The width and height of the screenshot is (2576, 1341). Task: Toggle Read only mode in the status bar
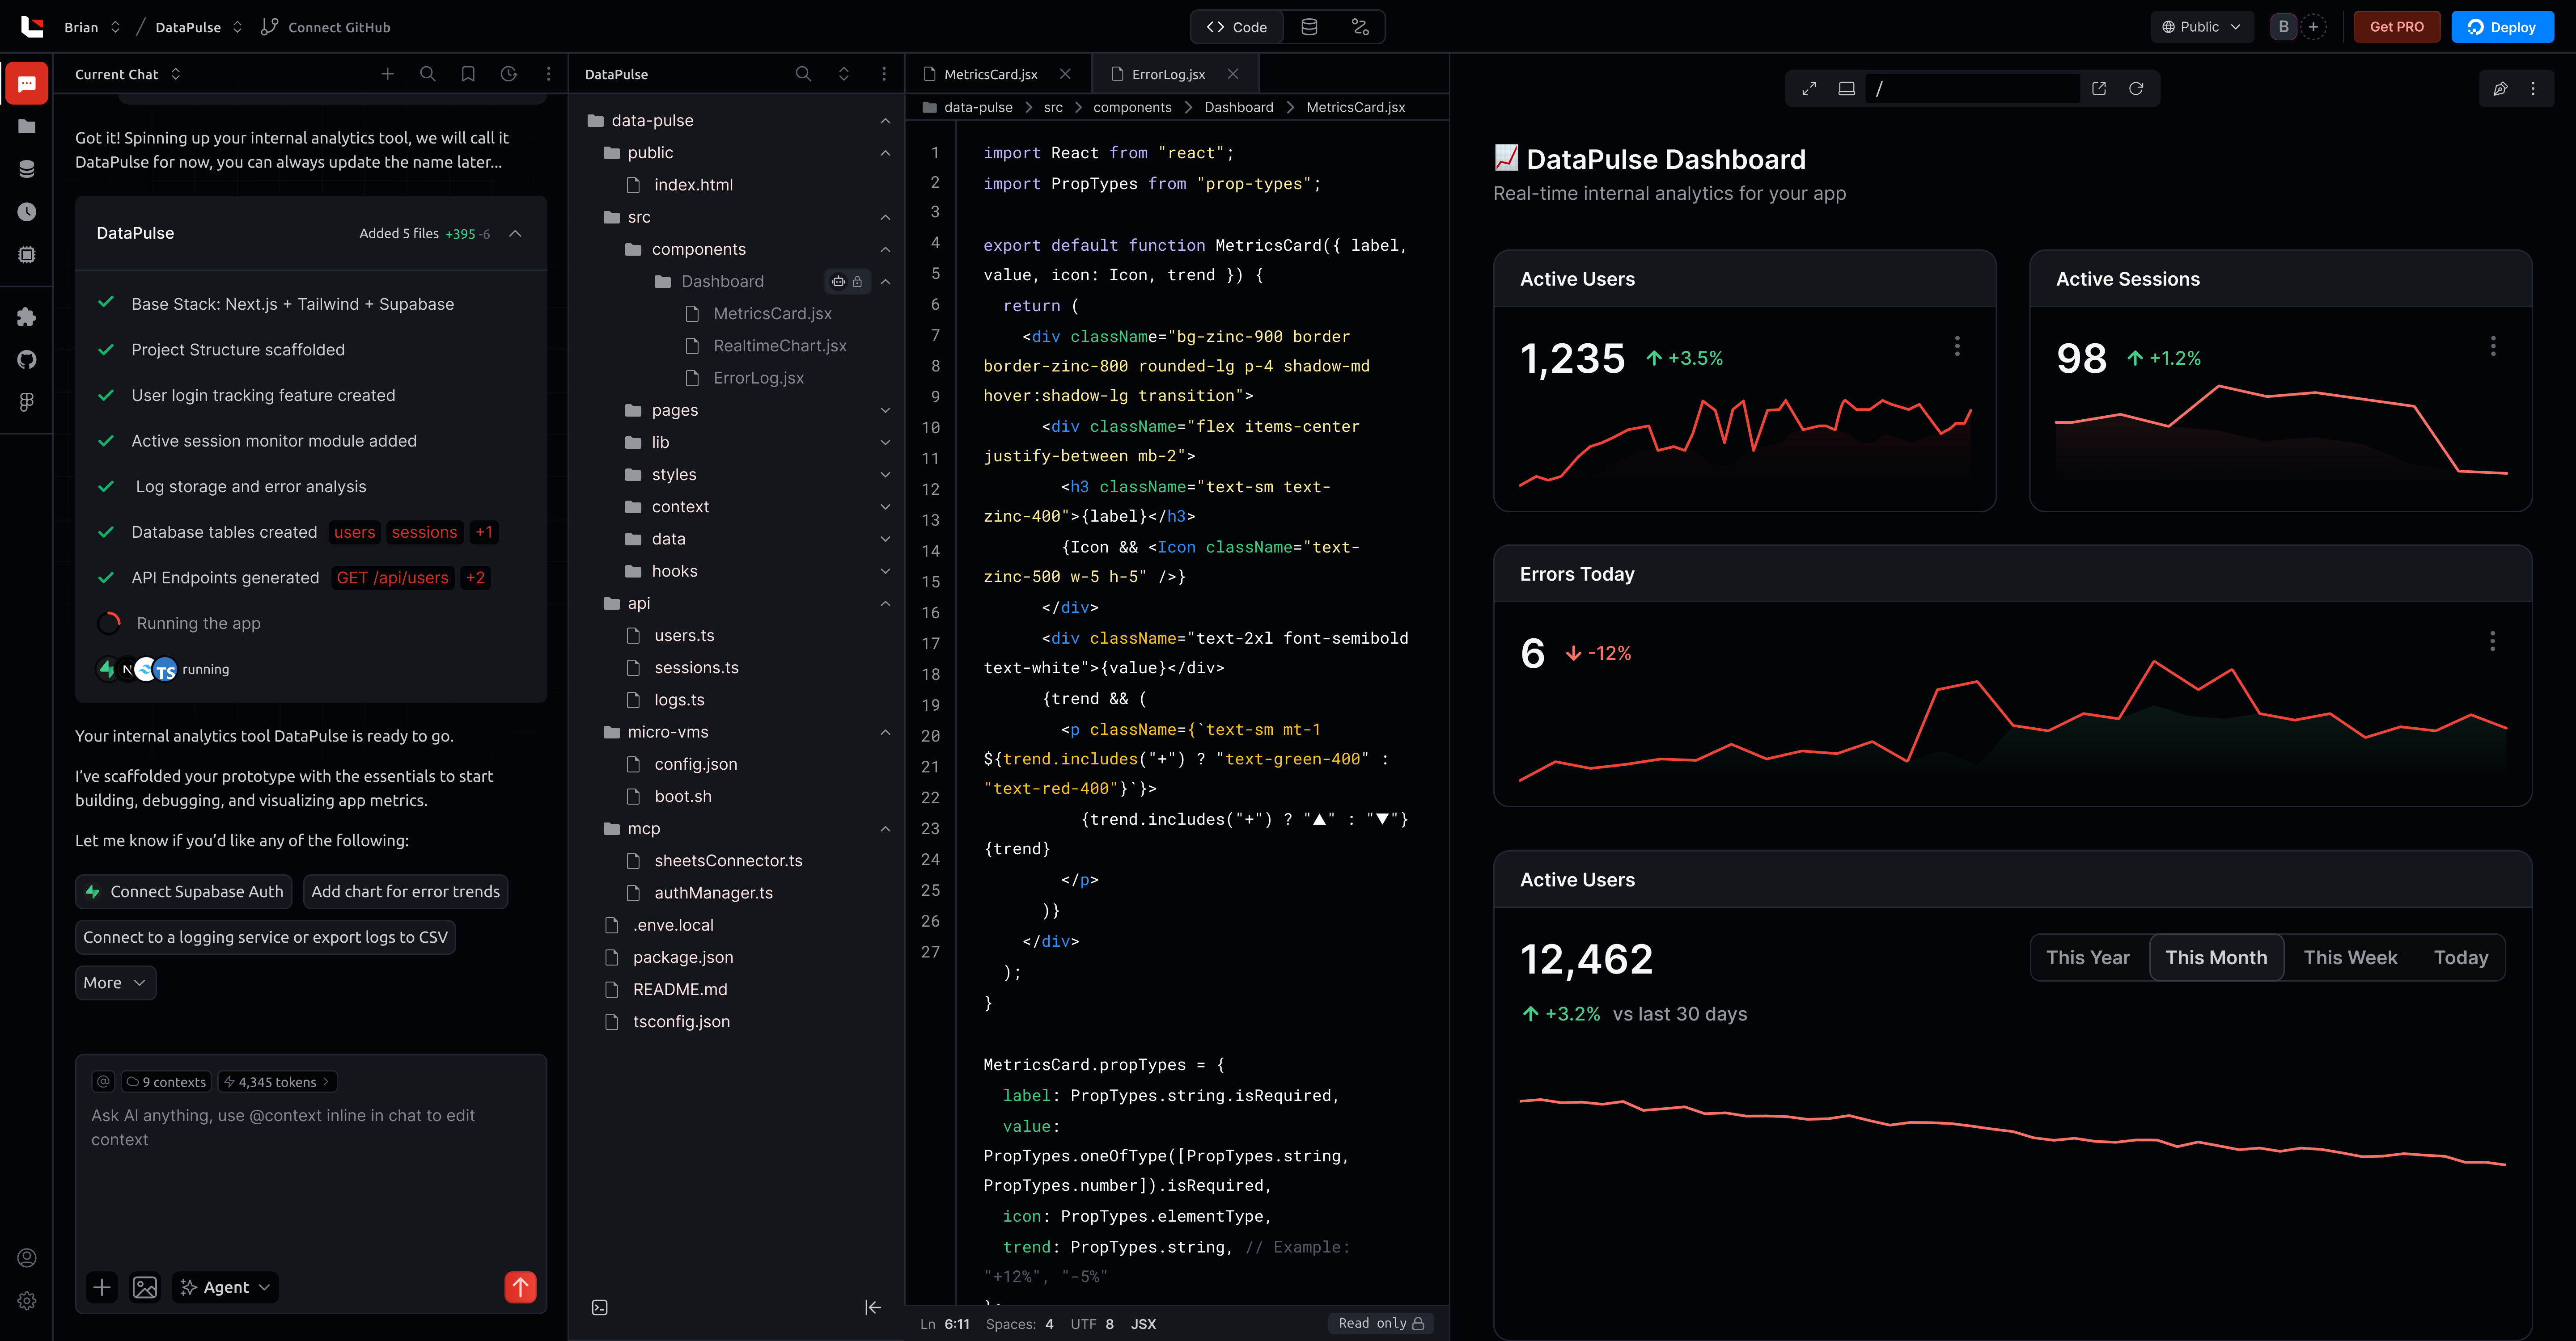tap(1380, 1323)
